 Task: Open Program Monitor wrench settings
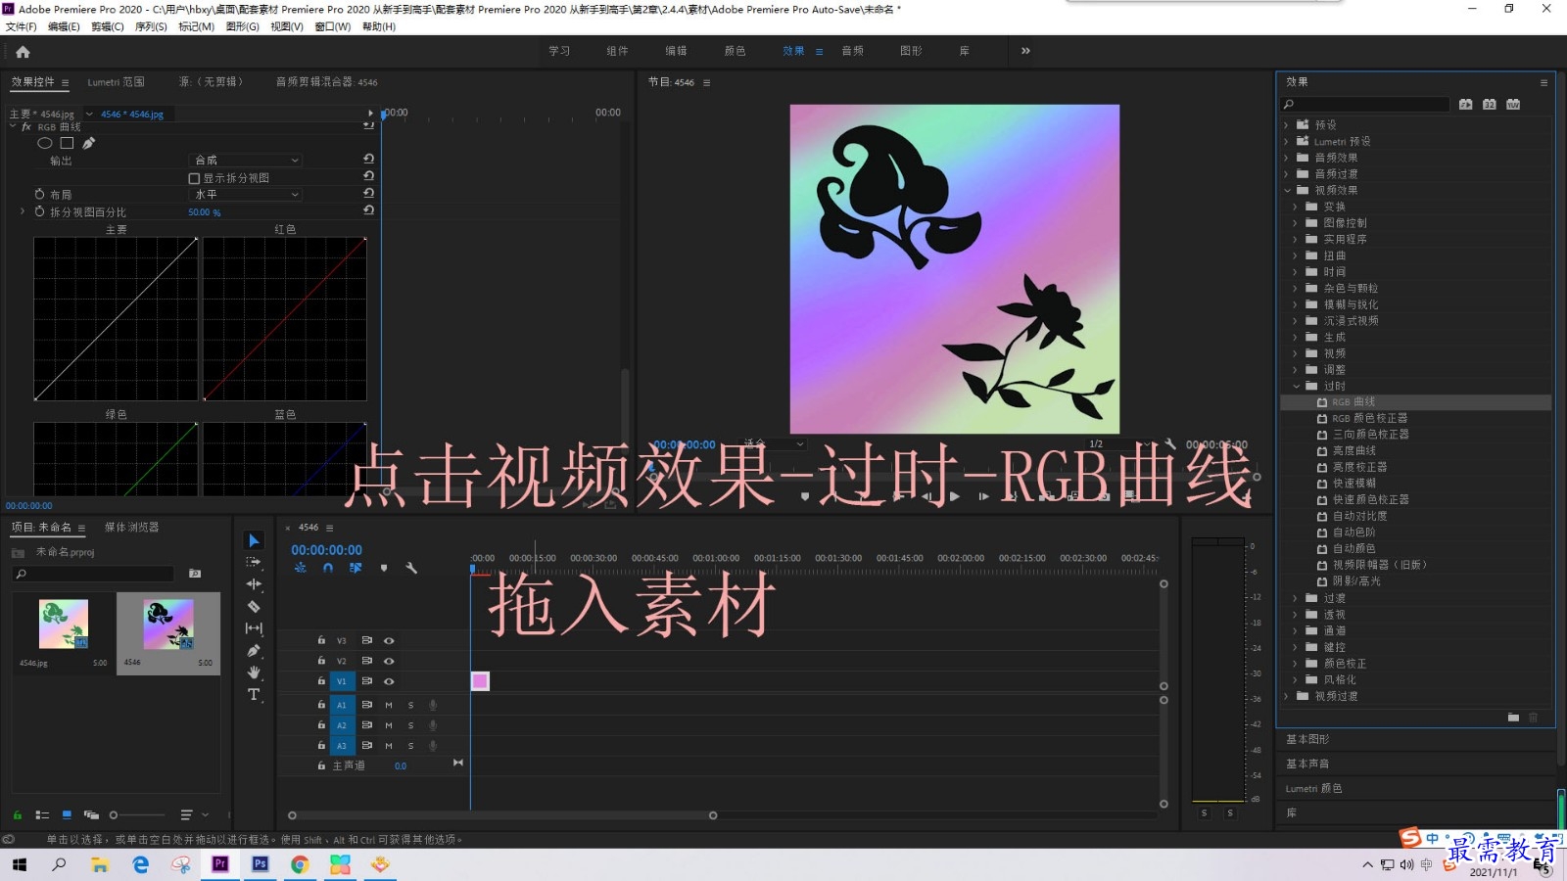click(x=1169, y=443)
